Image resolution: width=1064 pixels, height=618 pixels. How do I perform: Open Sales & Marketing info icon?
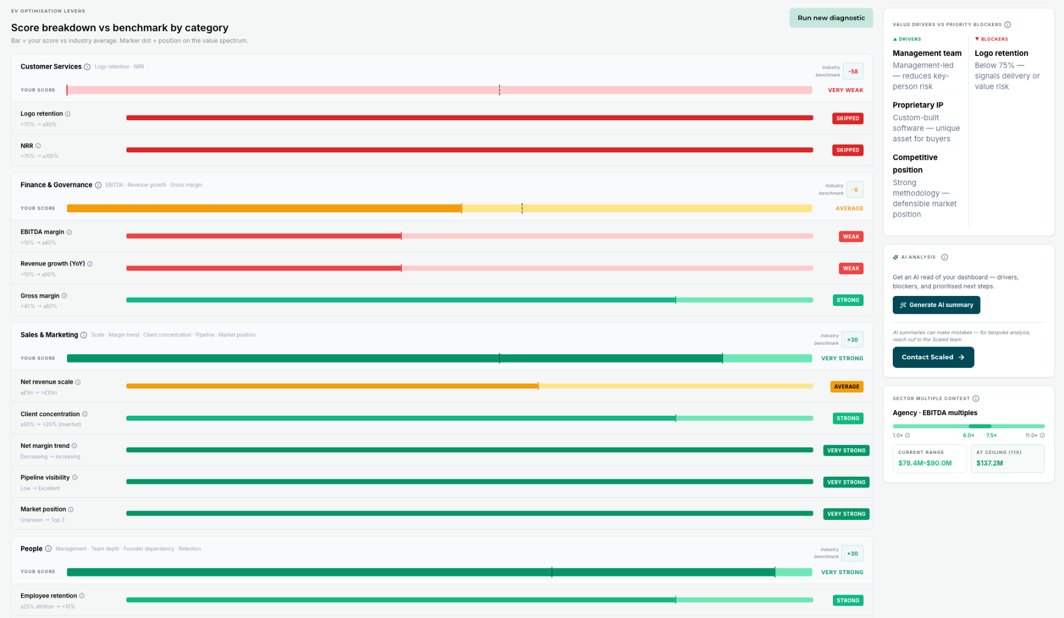coord(84,335)
